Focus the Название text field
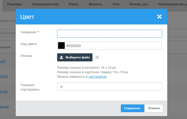The image size is (187, 119). coord(109,34)
